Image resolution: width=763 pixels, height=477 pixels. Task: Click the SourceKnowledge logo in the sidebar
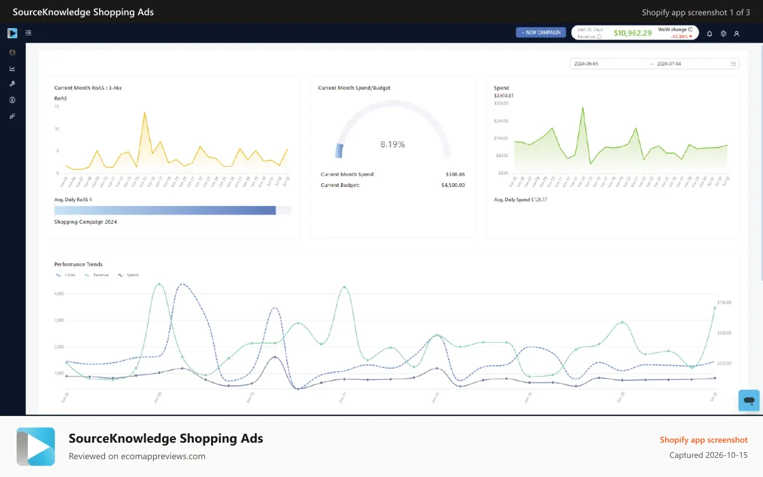tap(12, 33)
